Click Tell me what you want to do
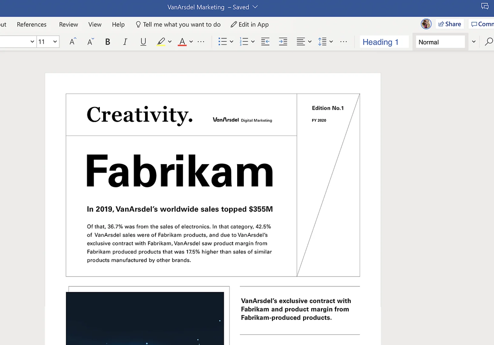The height and width of the screenshot is (345, 494). point(178,25)
